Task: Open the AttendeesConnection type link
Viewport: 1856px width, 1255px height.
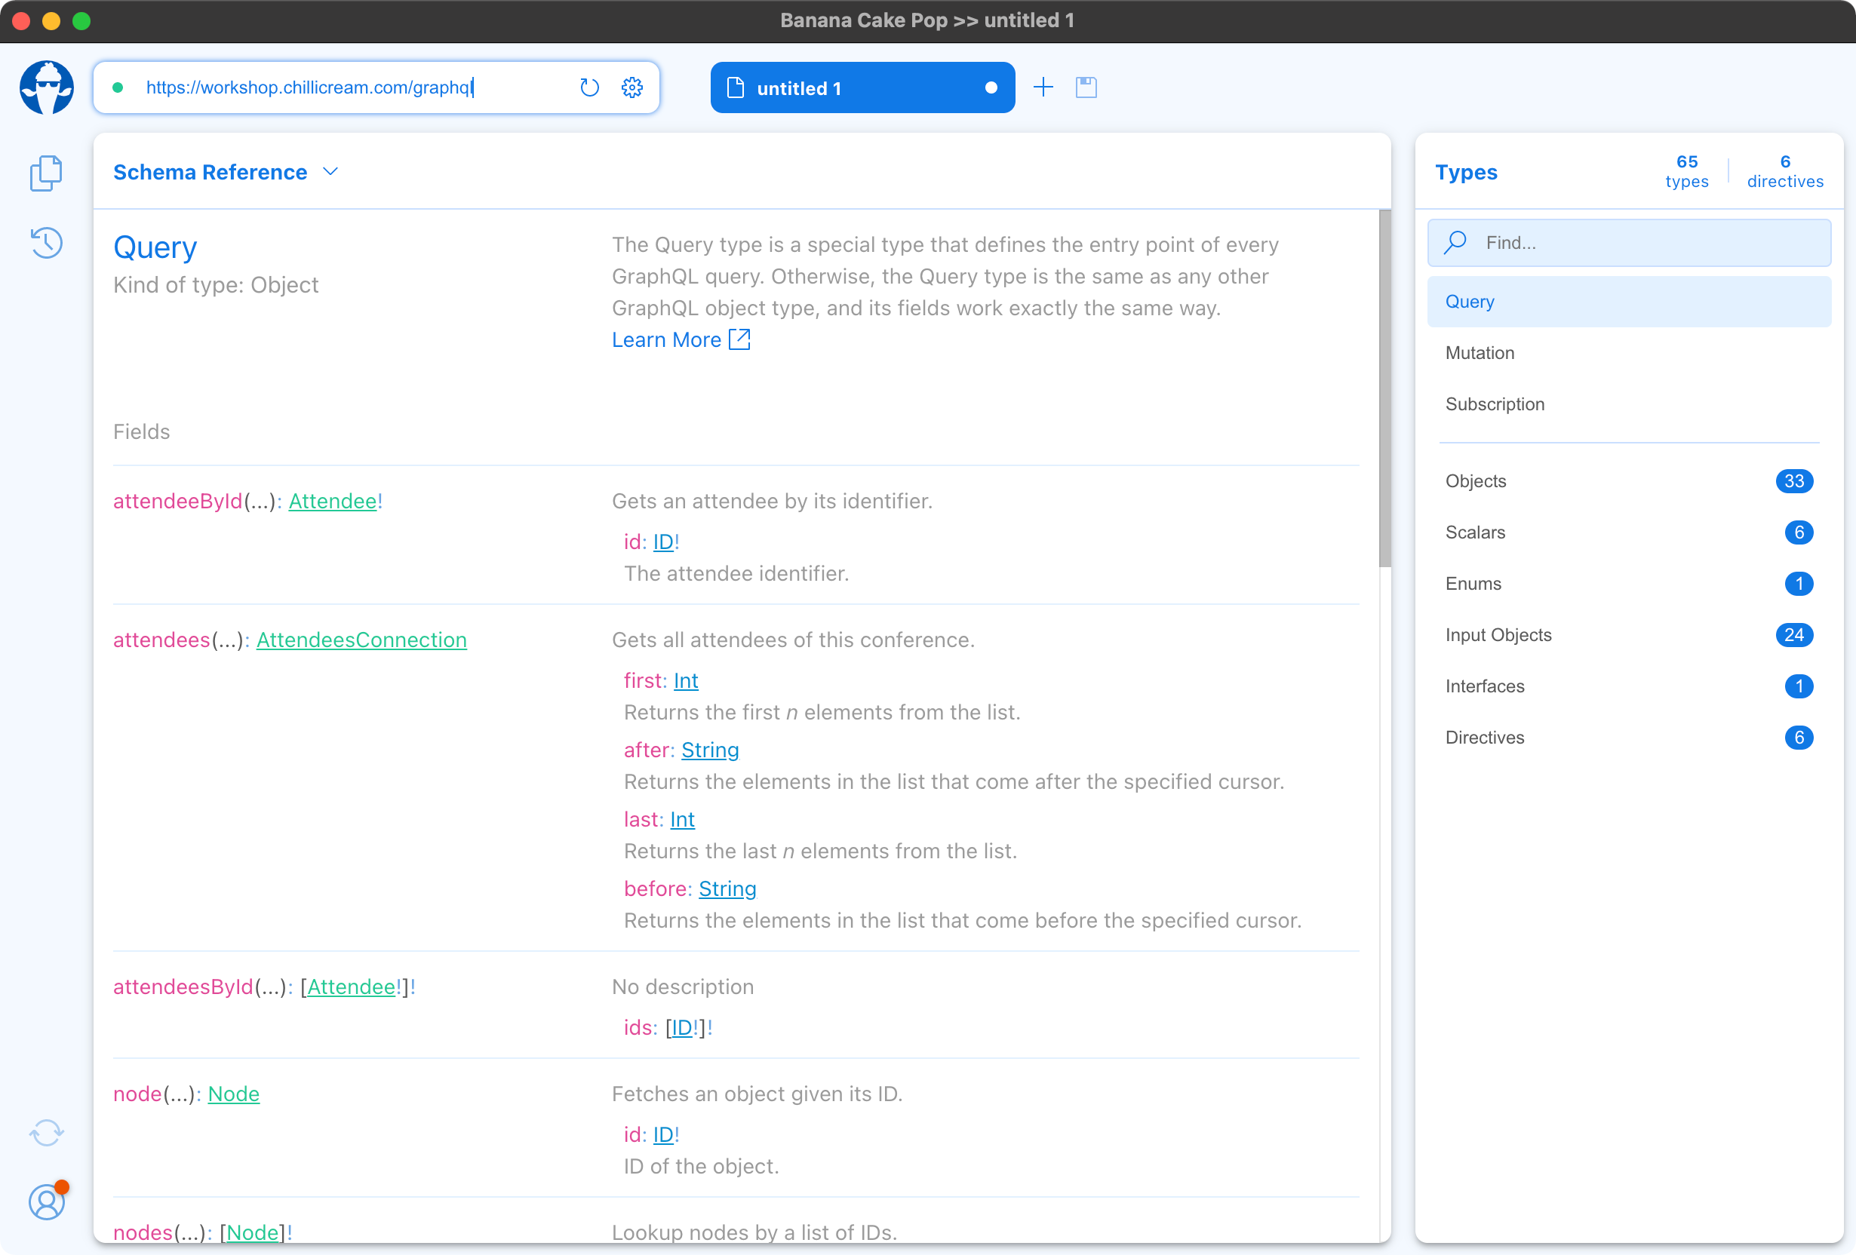Action: coord(361,640)
